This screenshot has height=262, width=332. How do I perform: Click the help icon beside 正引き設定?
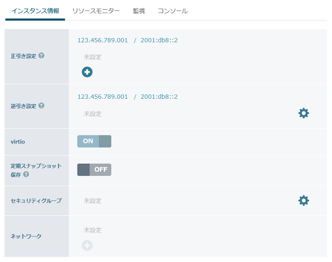[41, 55]
